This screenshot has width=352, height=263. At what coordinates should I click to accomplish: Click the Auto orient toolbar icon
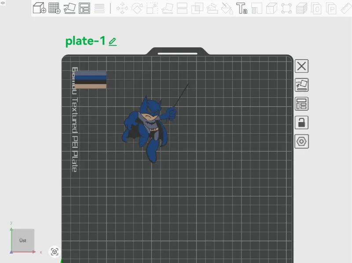pos(70,8)
